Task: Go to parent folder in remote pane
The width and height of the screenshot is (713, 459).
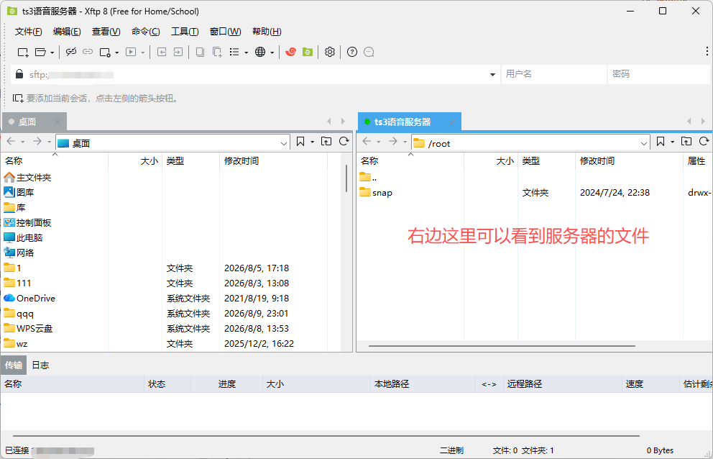Action: point(686,142)
